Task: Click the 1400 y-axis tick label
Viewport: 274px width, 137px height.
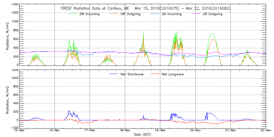Action: point(15,5)
